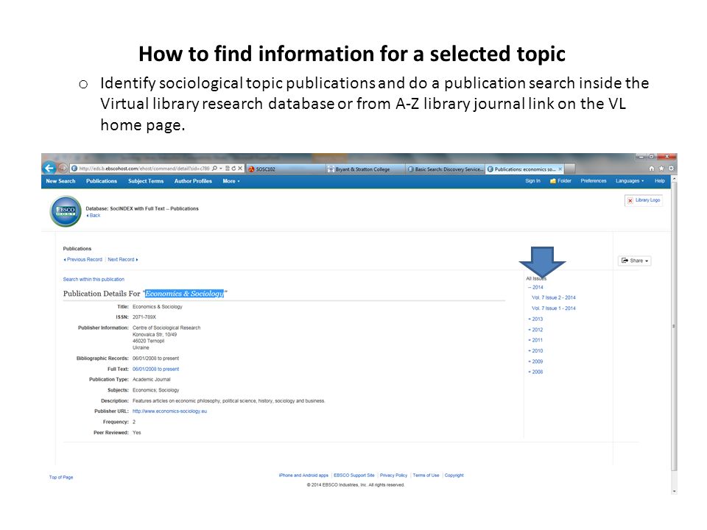
Task: Click the browser address bar URL
Action: (x=144, y=169)
